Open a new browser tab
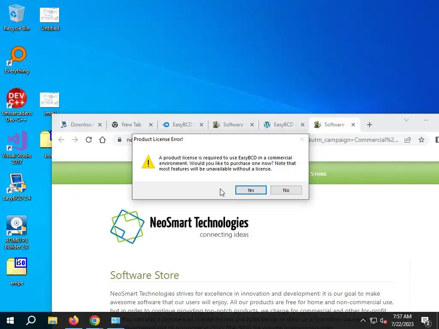The height and width of the screenshot is (329, 439). (370, 125)
